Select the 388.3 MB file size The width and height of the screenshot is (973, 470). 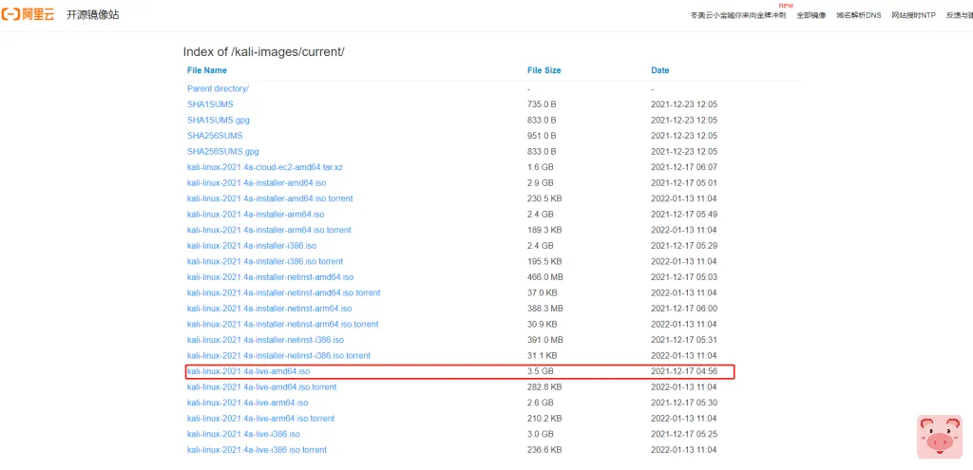544,309
